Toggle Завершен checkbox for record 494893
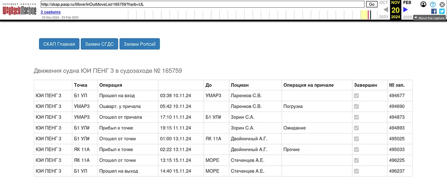This screenshot has height=185, width=447. tap(356, 128)
